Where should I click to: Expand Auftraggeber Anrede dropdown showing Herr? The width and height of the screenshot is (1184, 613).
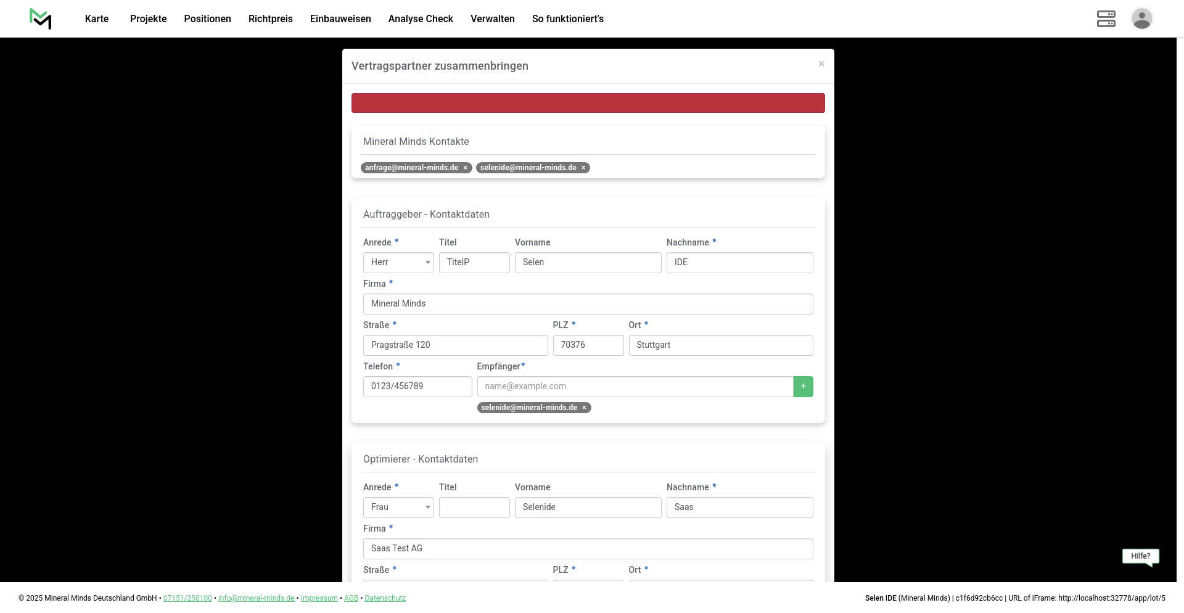[398, 263]
